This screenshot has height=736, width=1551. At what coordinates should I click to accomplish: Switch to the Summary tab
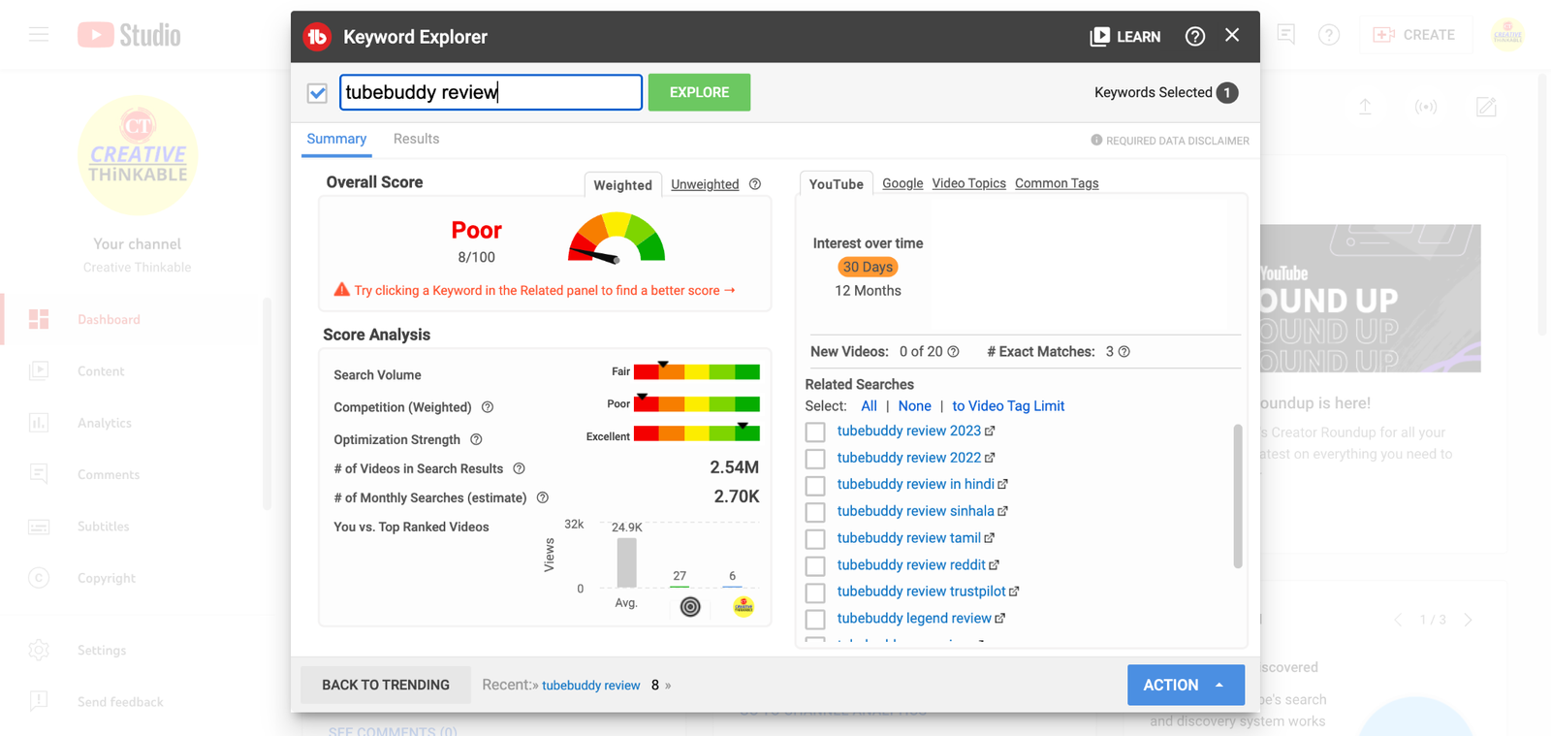tap(336, 139)
